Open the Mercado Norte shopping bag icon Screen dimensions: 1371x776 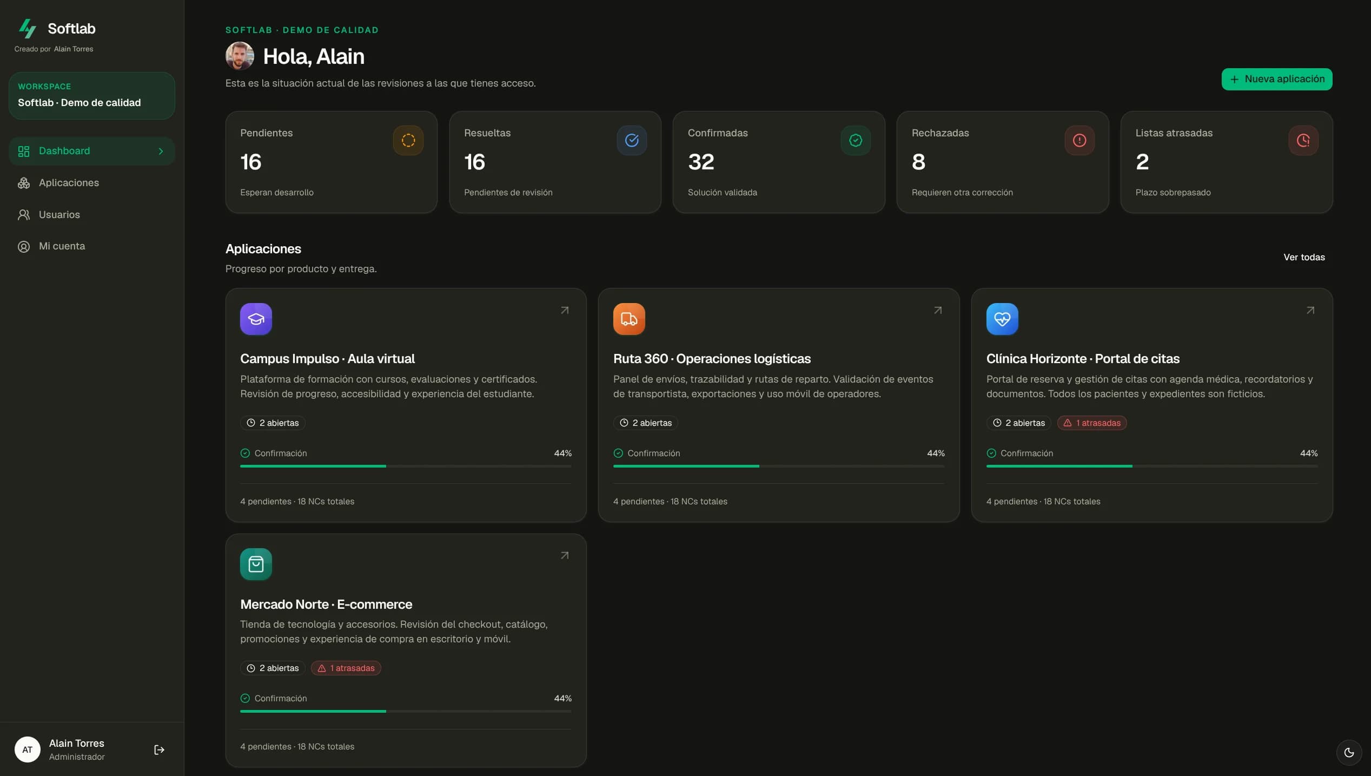tap(256, 564)
